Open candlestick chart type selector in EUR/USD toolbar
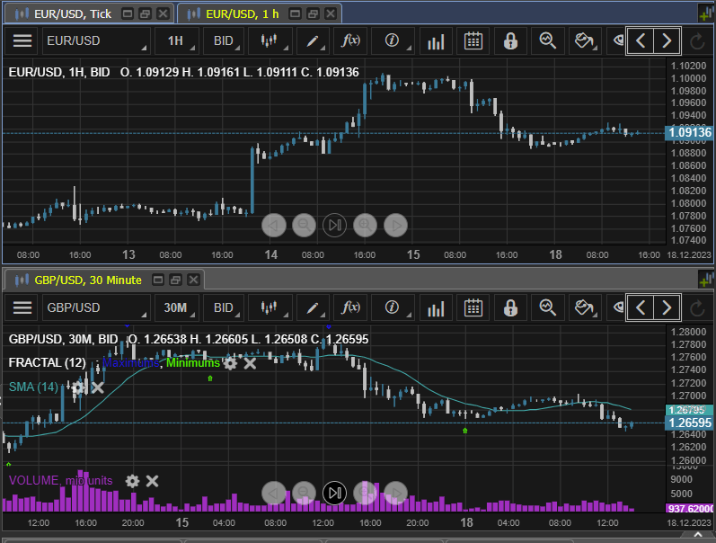This screenshot has height=543, width=716. click(270, 40)
